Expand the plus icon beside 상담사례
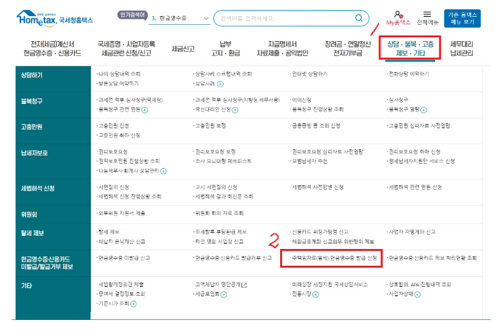The width and height of the screenshot is (503, 333). click(220, 84)
